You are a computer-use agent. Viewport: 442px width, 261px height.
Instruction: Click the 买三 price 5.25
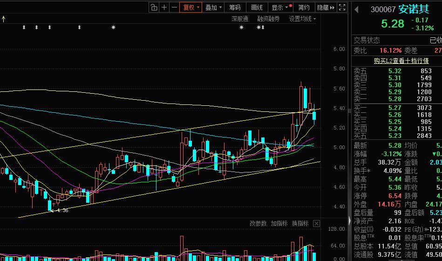pyautogui.click(x=394, y=122)
